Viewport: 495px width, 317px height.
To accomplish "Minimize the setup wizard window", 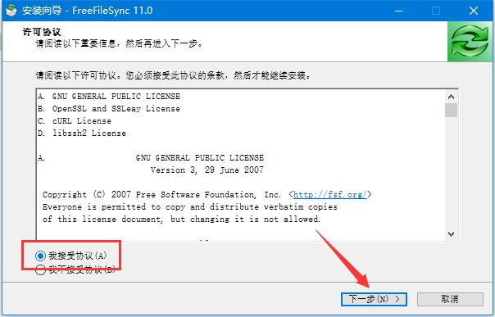I will (399, 11).
